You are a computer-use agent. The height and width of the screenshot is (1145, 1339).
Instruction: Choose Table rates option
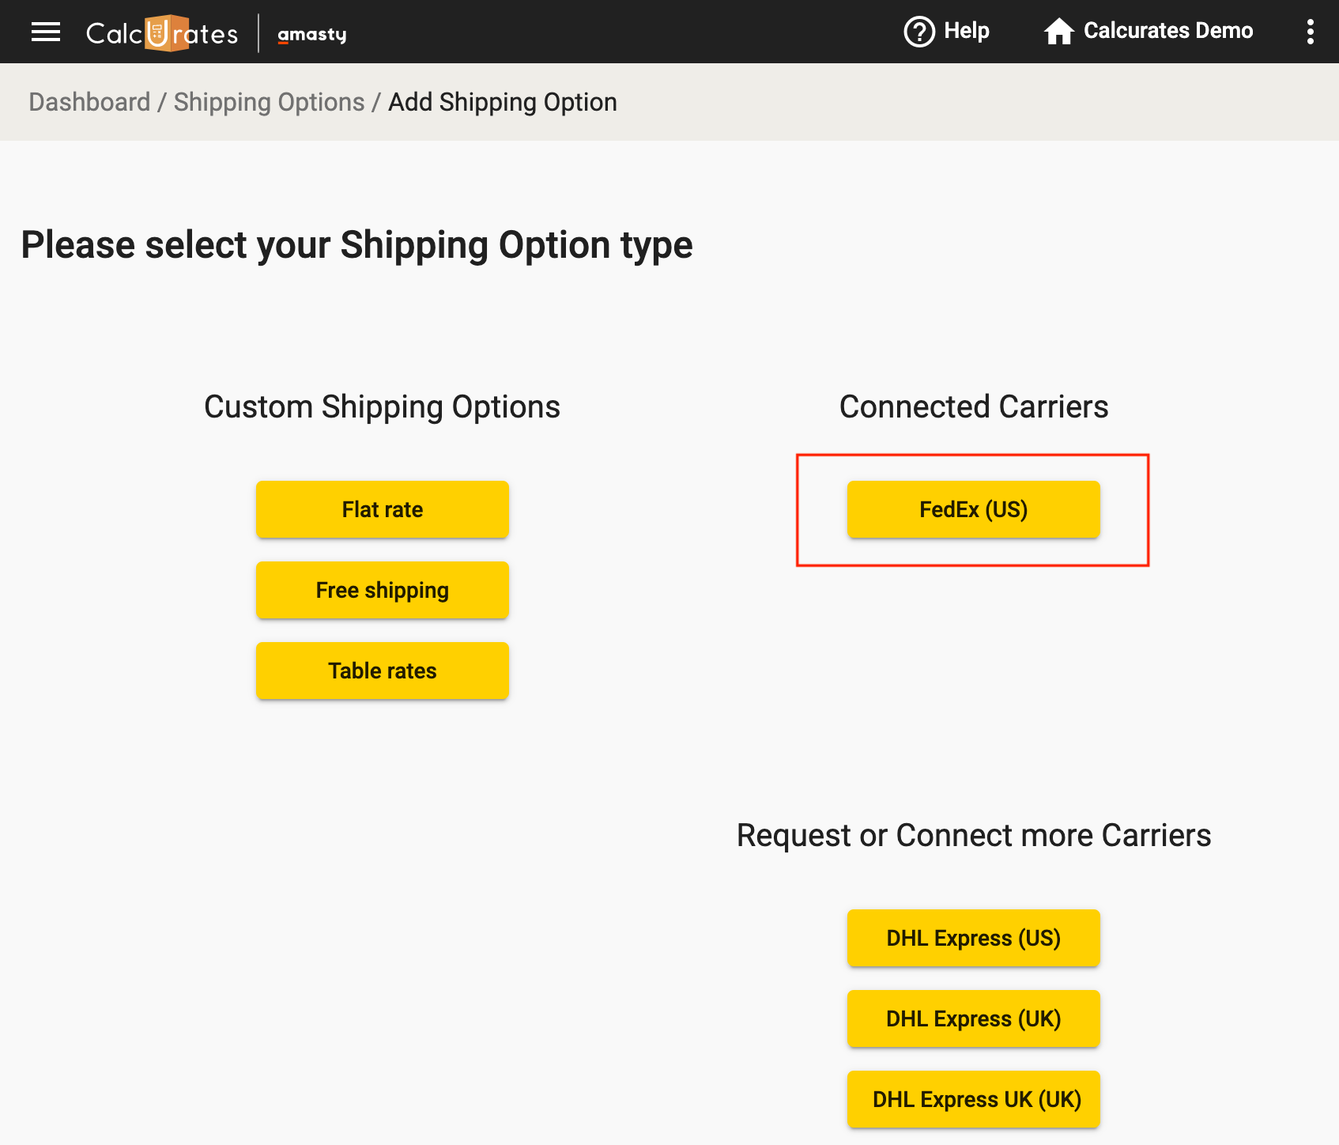pyautogui.click(x=383, y=671)
